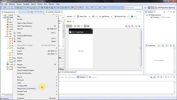Click the rightmost zoom-in magnifier icon
177x100 pixels.
(x=139, y=26)
